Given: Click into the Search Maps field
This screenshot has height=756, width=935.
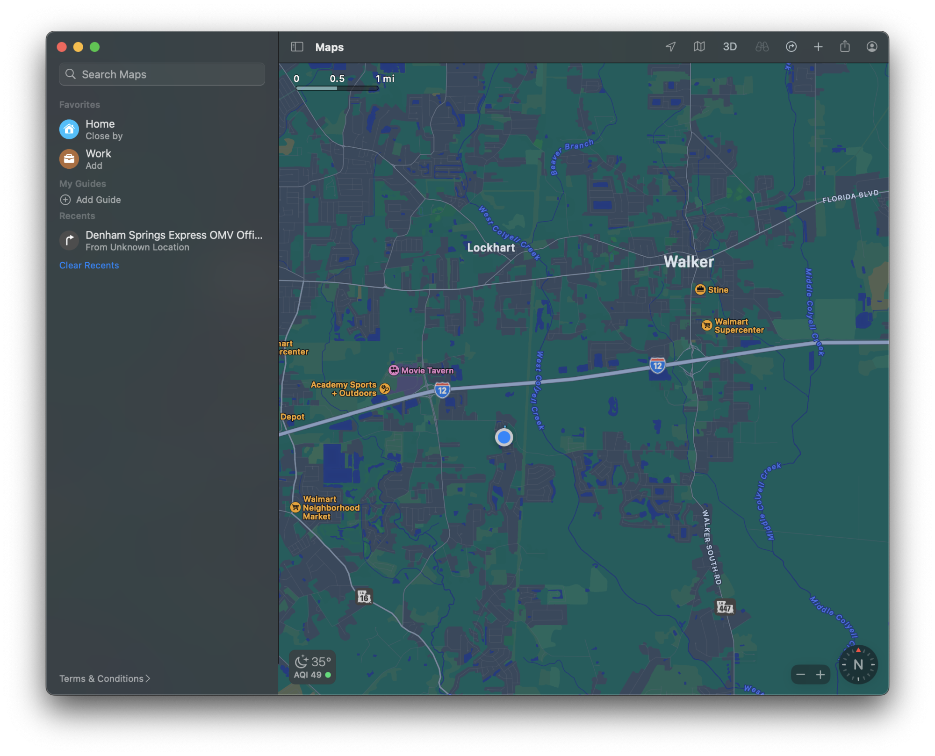Looking at the screenshot, I should coord(162,74).
